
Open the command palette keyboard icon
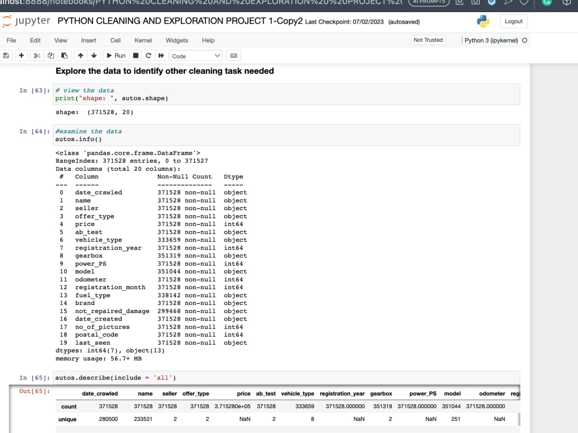[234, 55]
